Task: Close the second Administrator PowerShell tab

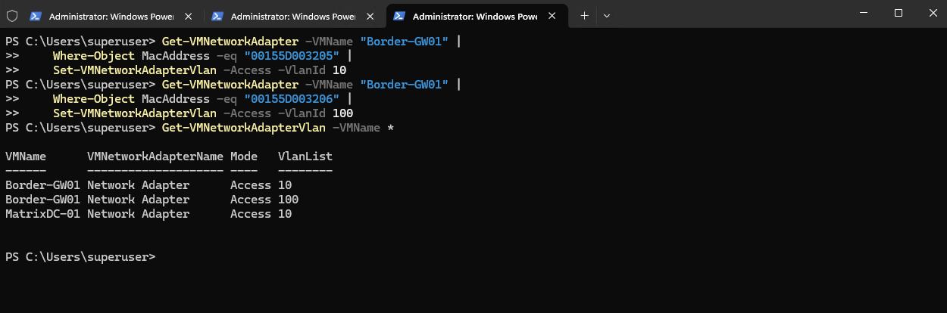Action: click(x=370, y=15)
